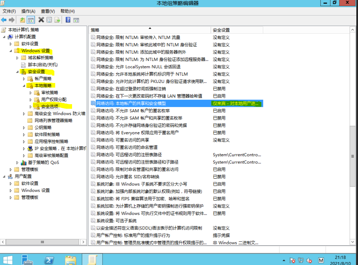This screenshot has width=358, height=265.
Task: Select 用户帐户控制: 标准用户的提升提示行为
Action: pos(133,235)
